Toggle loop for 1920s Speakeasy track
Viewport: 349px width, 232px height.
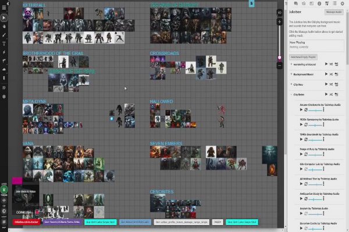[306, 125]
